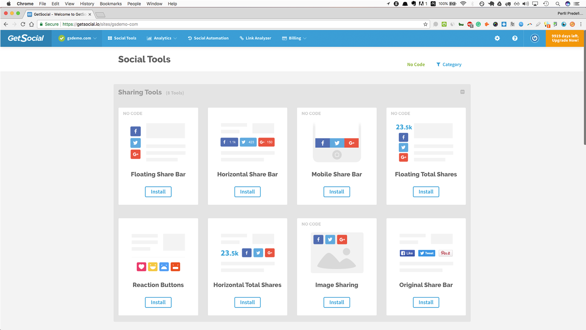Click the GetSocial logo
The width and height of the screenshot is (586, 330).
click(26, 38)
